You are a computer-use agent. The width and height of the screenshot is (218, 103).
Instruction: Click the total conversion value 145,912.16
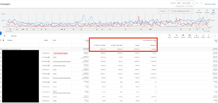pos(102,49)
